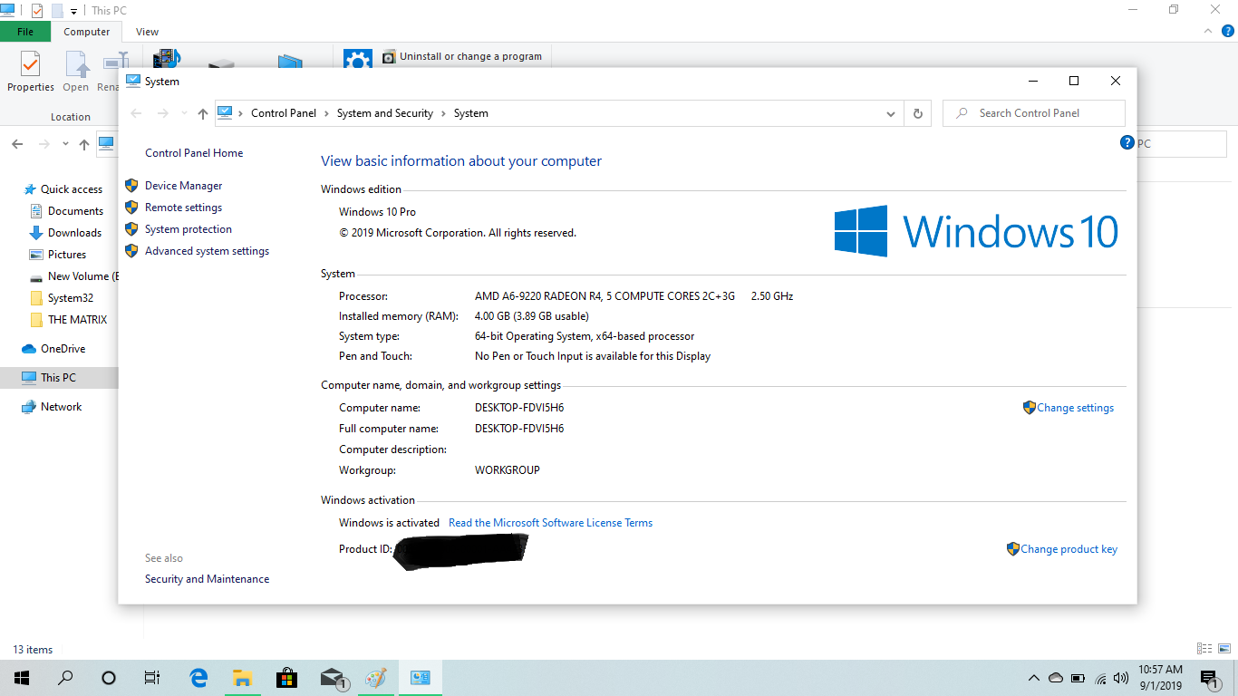Open Remote settings link
The width and height of the screenshot is (1238, 696).
(183, 208)
